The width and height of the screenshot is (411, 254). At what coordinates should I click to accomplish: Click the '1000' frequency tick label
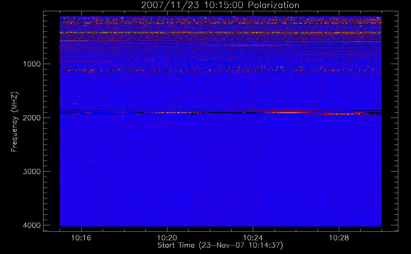[x=32, y=64]
